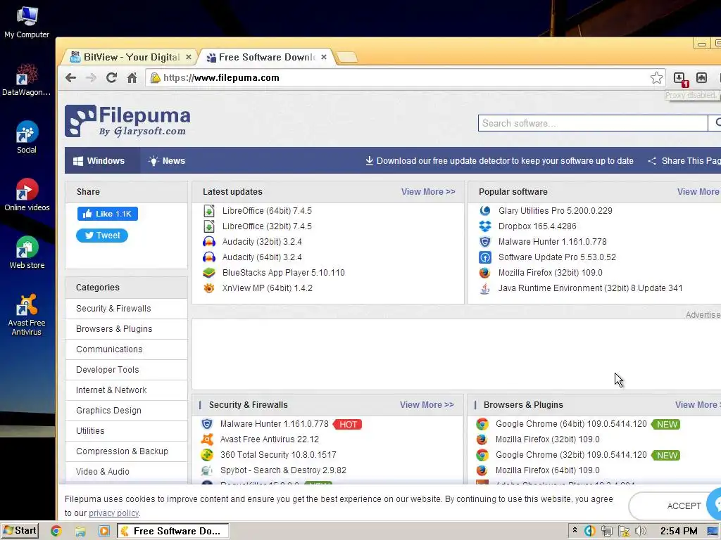The image size is (721, 540).
Task: Open file explorer from taskbar quick launch
Action: coord(80,532)
